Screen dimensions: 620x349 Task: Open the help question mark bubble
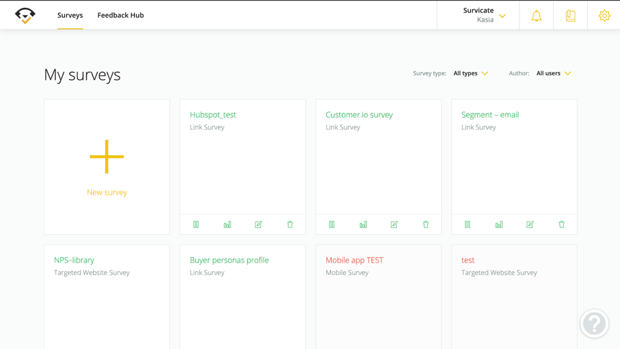[594, 323]
